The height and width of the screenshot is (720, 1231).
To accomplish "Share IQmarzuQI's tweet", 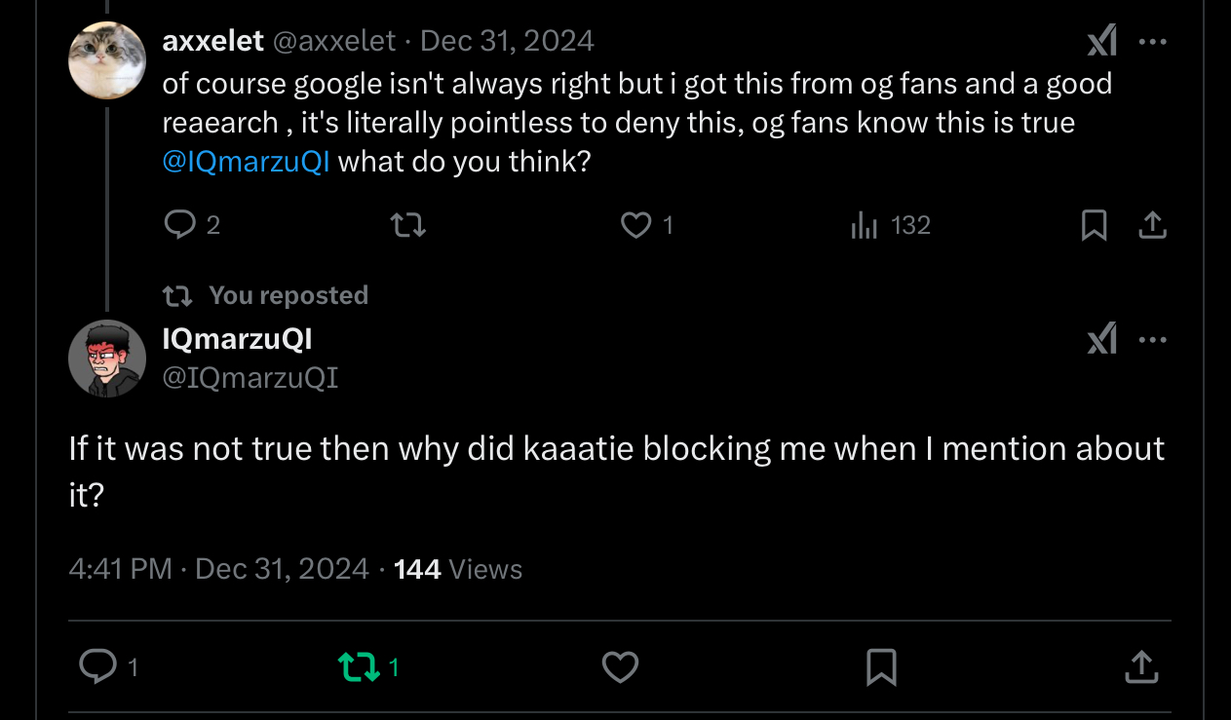I will coord(1140,667).
